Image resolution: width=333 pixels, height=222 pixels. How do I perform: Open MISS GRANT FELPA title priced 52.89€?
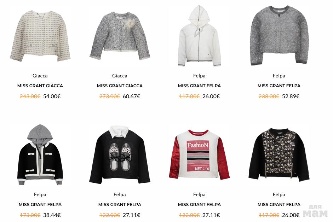coord(279,86)
